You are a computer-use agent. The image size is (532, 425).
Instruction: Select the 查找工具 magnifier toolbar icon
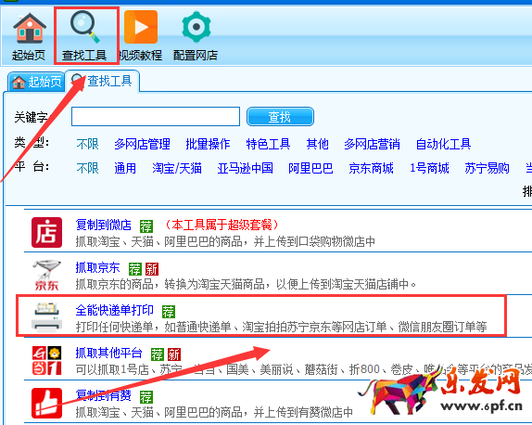click(85, 27)
